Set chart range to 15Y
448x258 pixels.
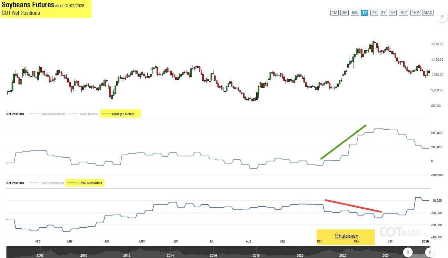(415, 13)
